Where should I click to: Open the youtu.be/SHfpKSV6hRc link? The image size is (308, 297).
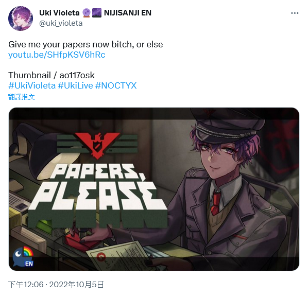(57, 55)
